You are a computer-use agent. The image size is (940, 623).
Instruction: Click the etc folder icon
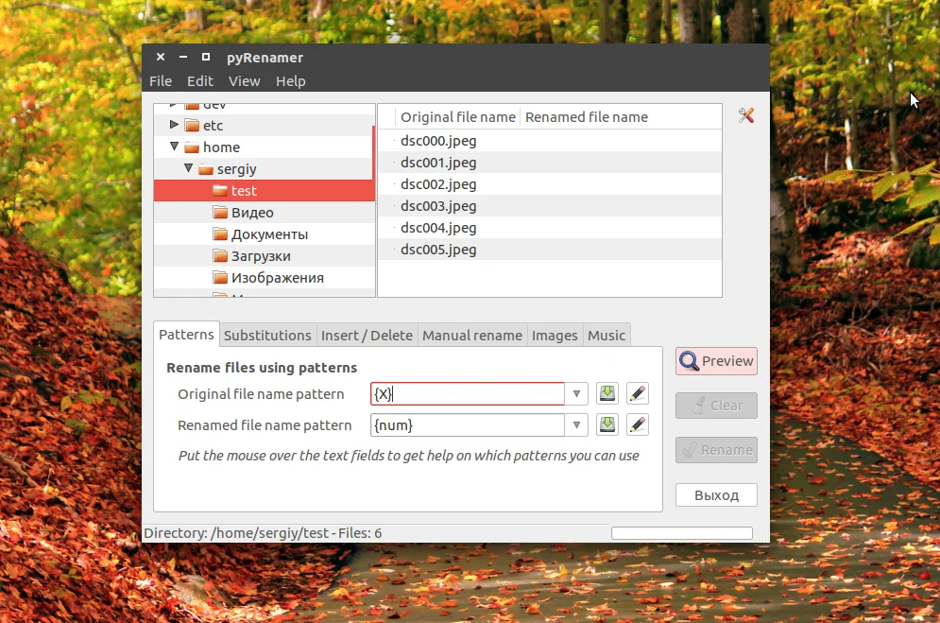[192, 126]
